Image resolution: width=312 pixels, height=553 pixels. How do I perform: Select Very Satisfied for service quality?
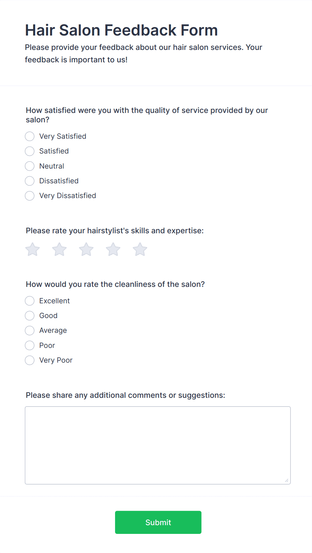point(30,136)
